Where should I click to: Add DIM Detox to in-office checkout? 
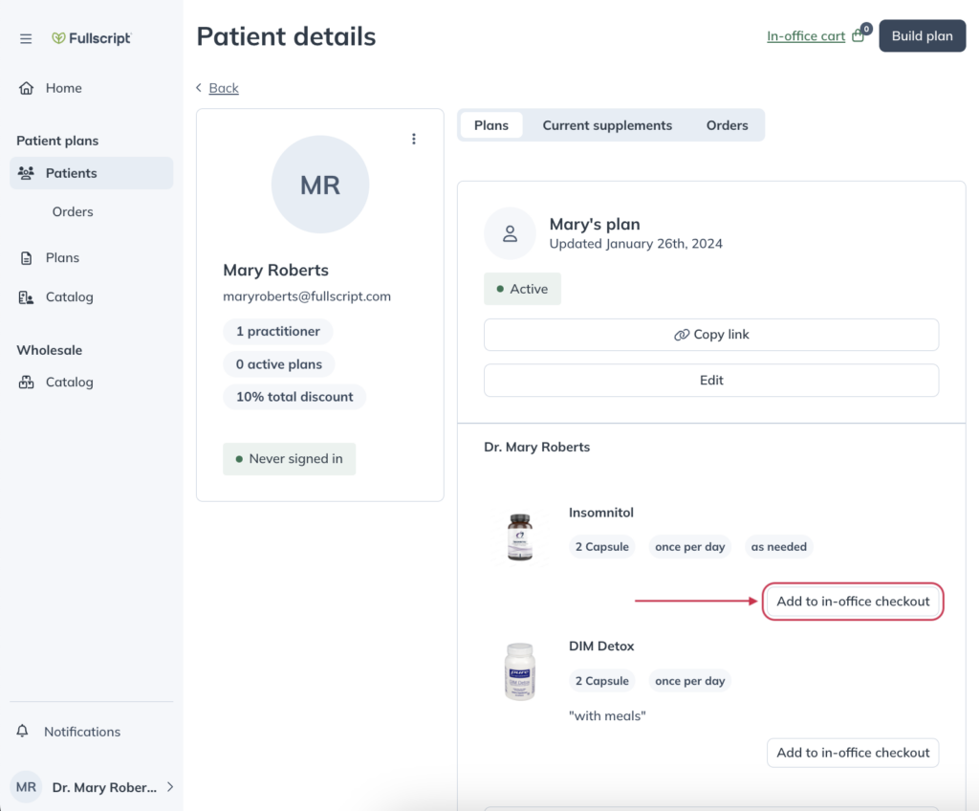pyautogui.click(x=853, y=753)
